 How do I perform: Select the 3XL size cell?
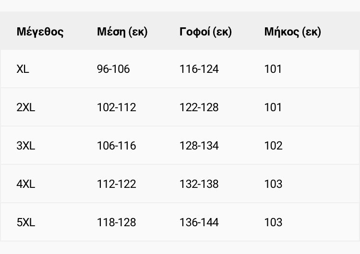26,146
